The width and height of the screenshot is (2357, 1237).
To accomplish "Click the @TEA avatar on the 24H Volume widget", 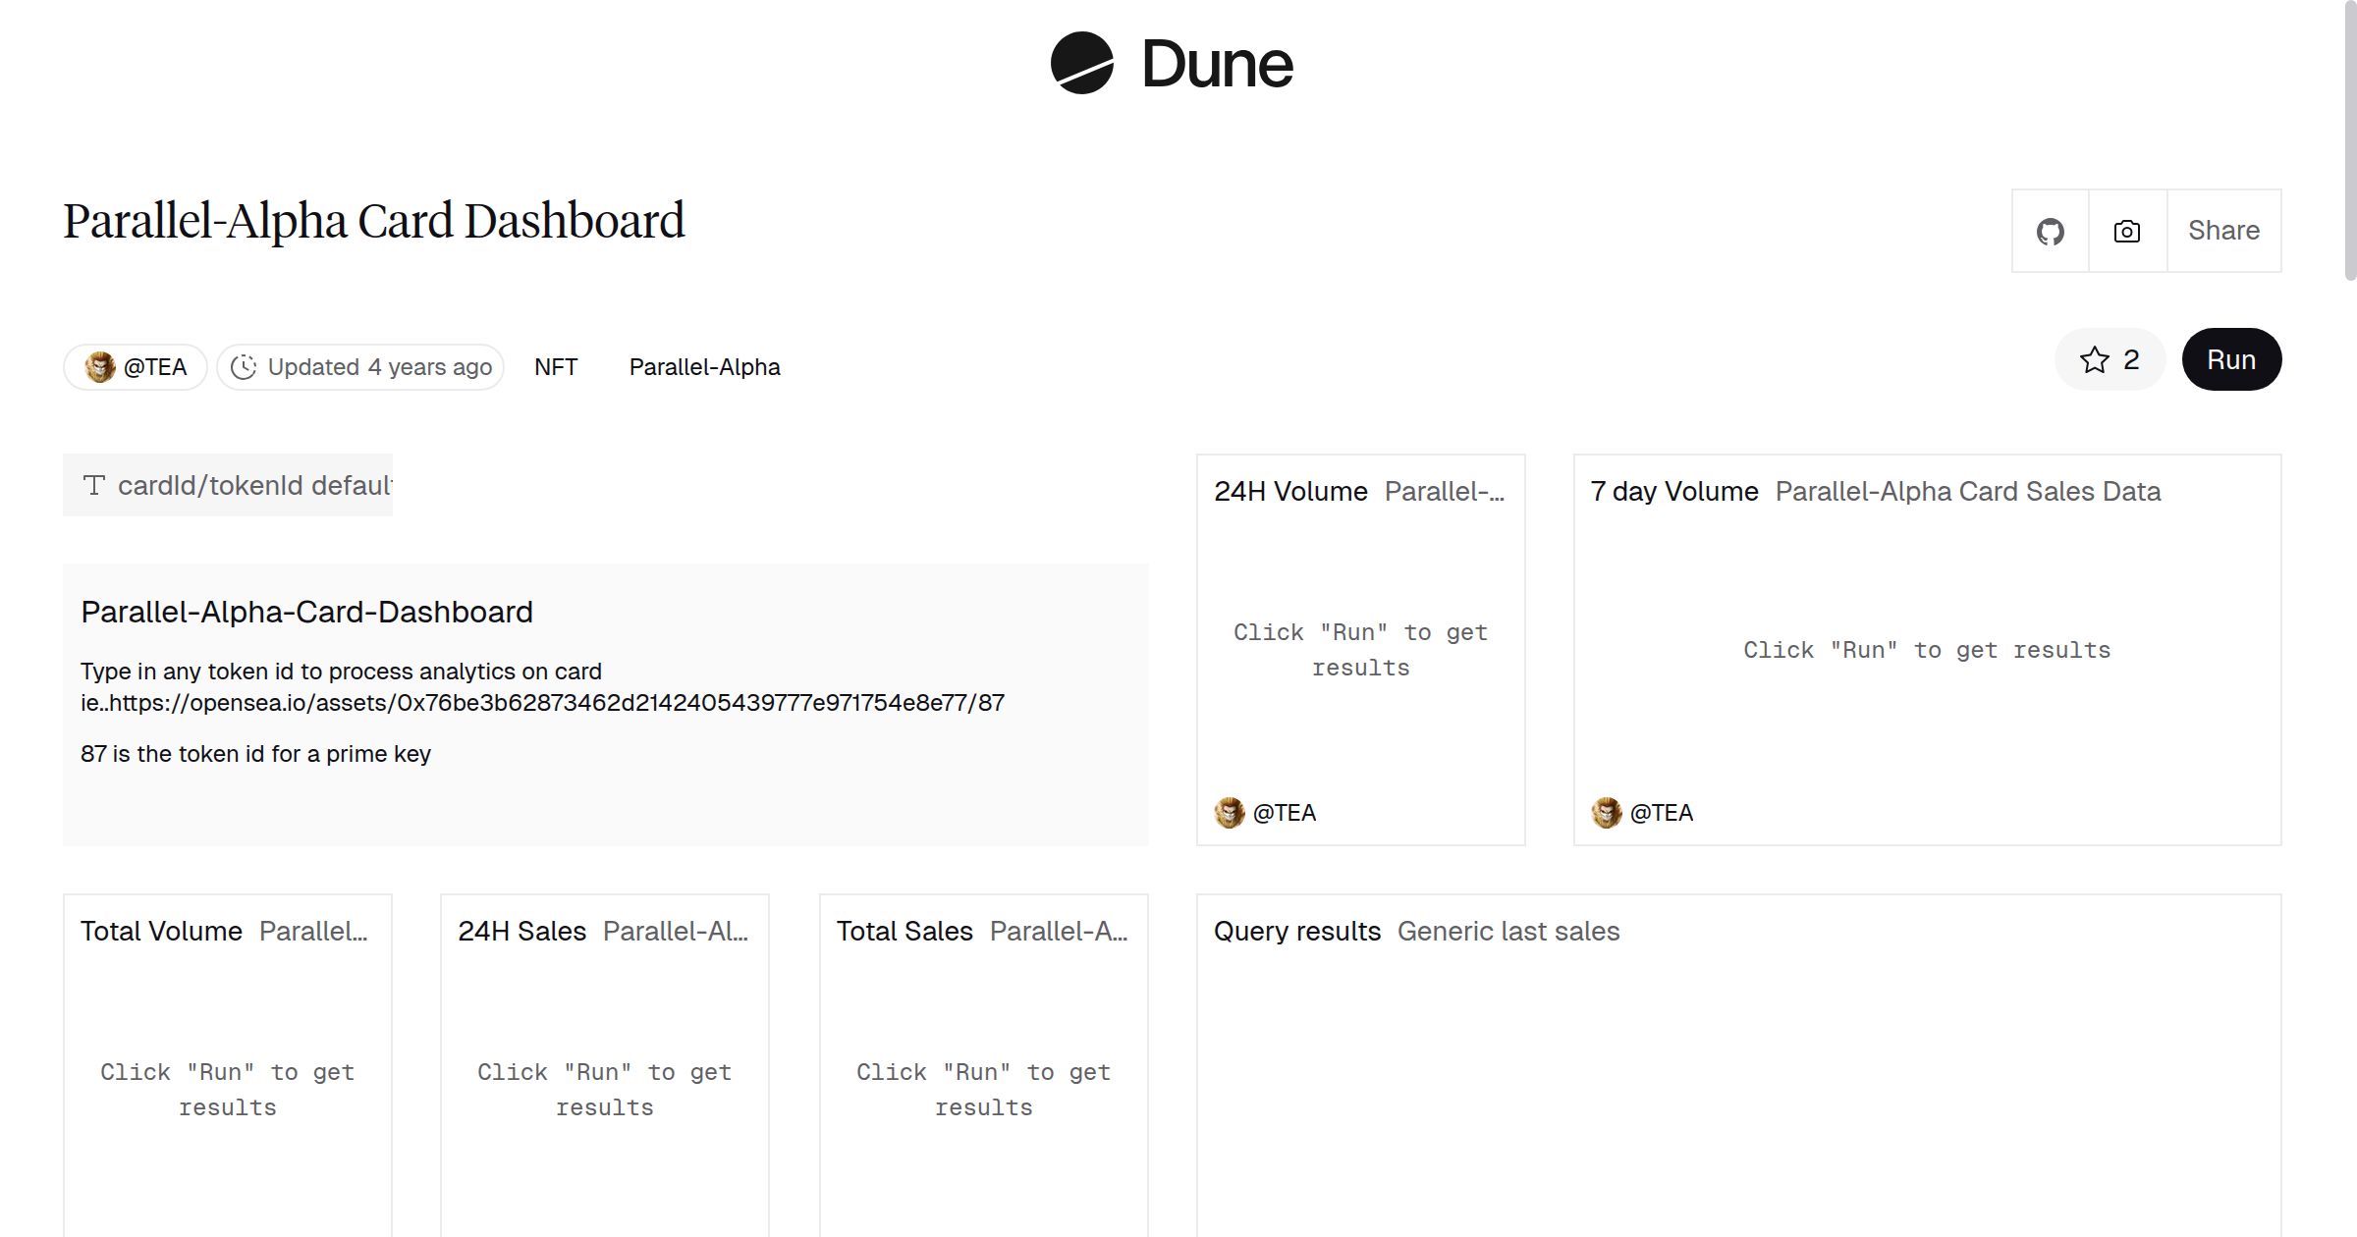I will click(1229, 812).
